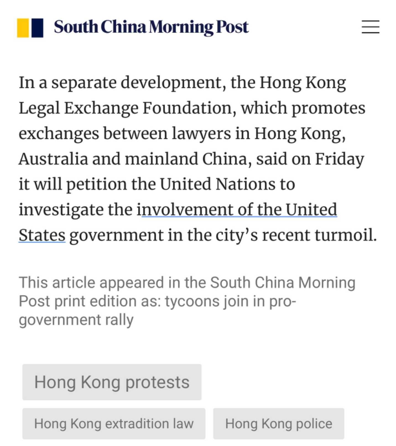Viewport: 396px width, 446px height.
Task: Click the word "lawyers" in the article
Action: [x=201, y=134]
